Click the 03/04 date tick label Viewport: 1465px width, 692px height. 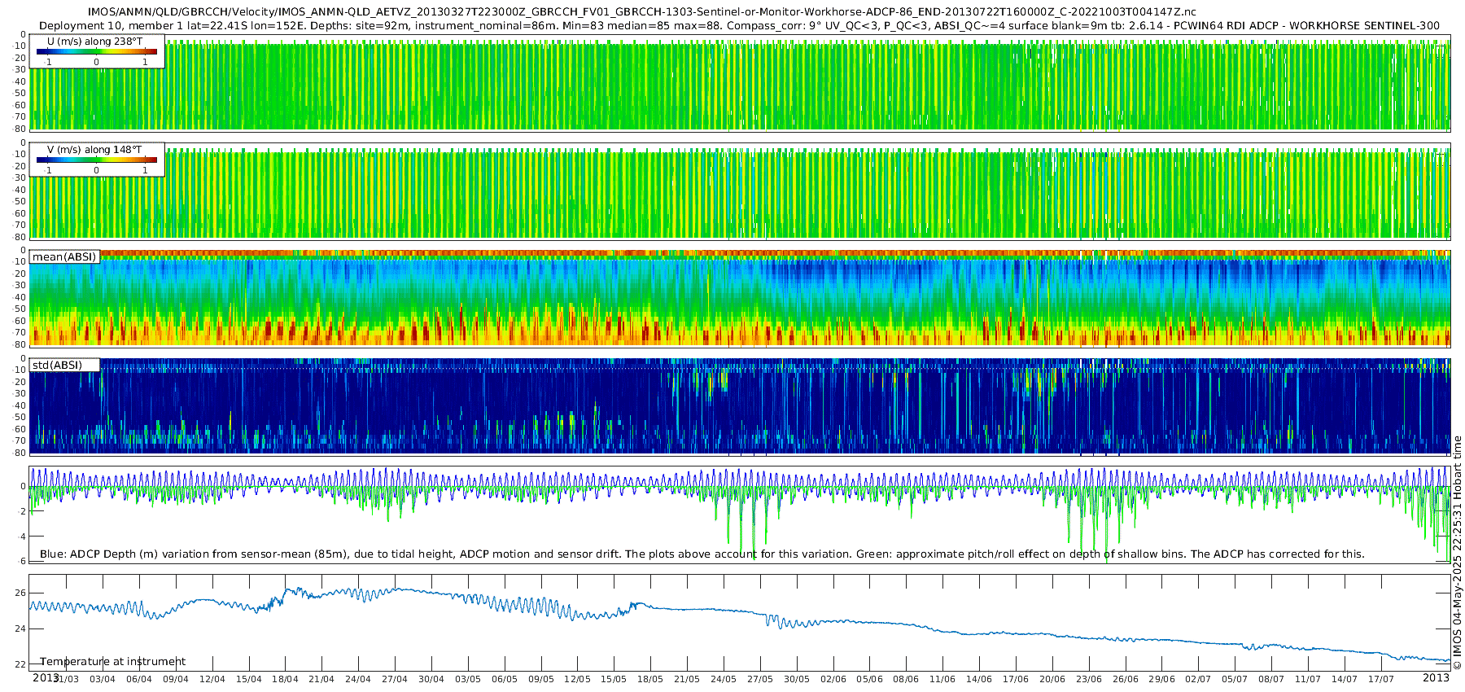pos(103,679)
